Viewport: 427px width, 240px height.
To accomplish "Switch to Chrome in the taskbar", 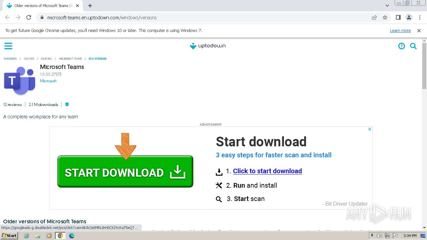I will 60,236.
